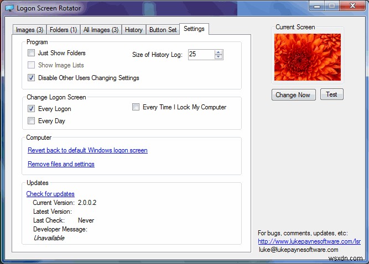
Task: Click the Current Screen flower thumbnail
Action: click(308, 57)
